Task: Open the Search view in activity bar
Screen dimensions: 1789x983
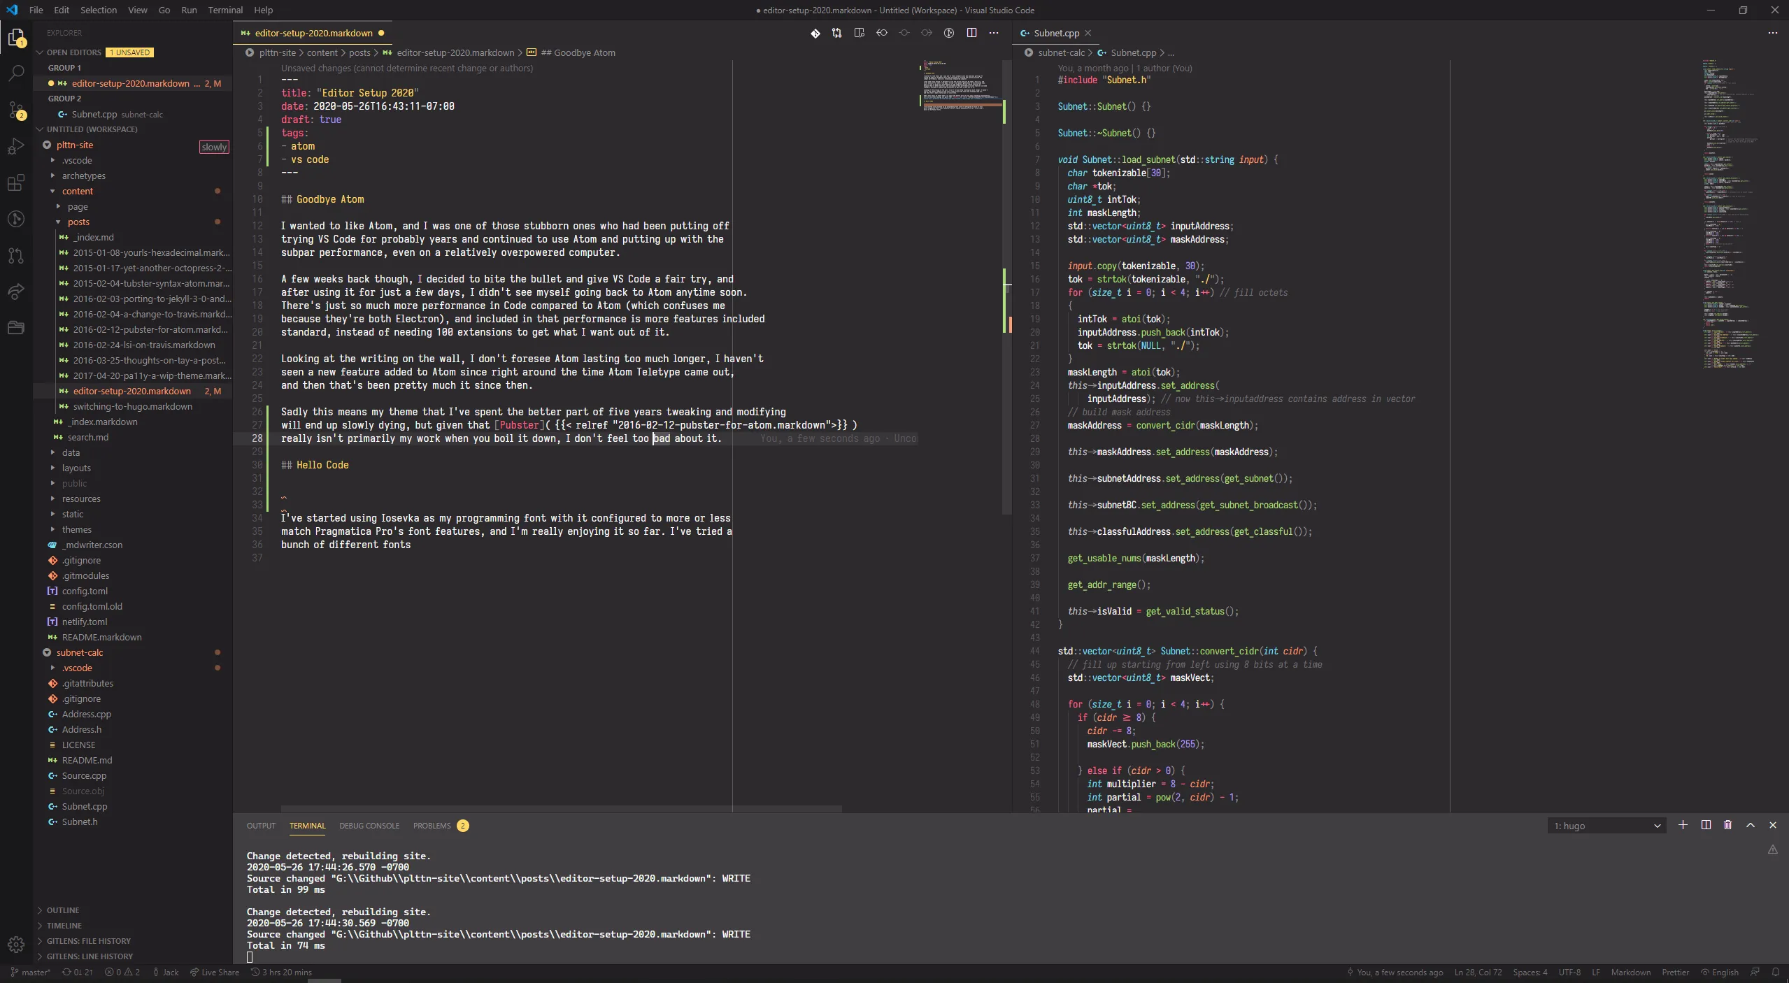Action: [16, 73]
